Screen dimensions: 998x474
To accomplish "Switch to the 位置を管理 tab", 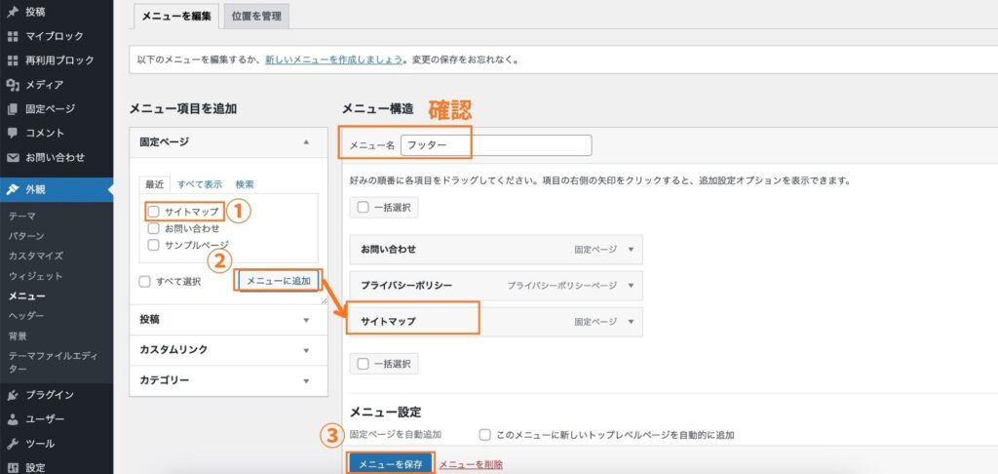I will pyautogui.click(x=255, y=17).
